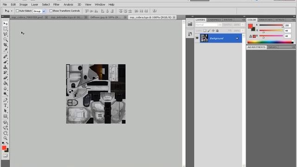
Task: Select the 3D Rotate tool
Action: 5,122
